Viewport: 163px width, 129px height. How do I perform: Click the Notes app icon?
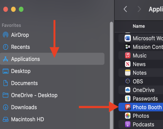[x=128, y=73]
